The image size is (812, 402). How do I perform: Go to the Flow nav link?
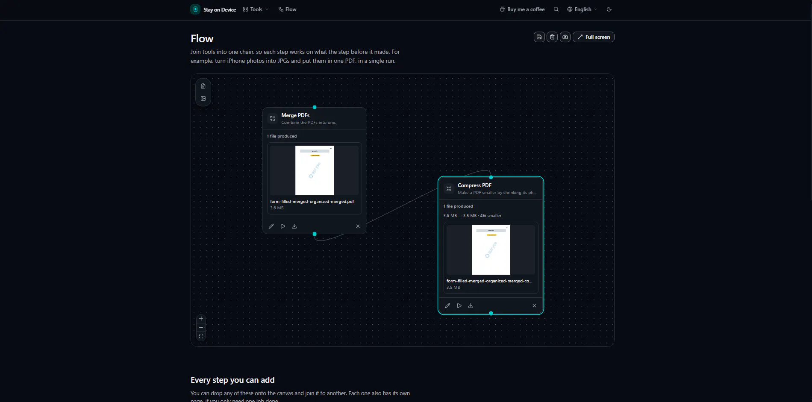[x=287, y=9]
